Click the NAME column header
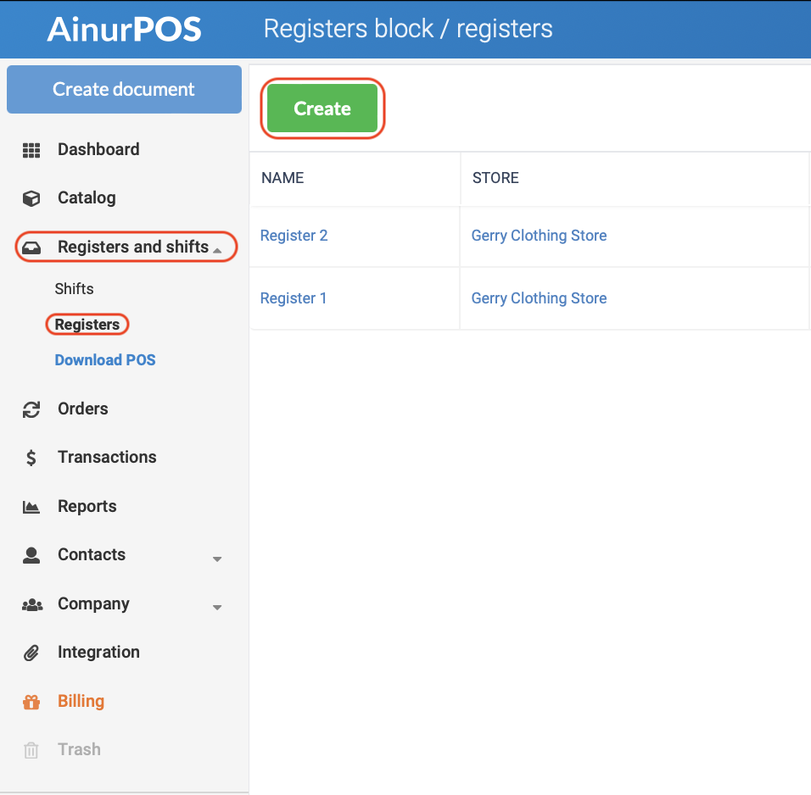Viewport: 811px width, 795px height. pyautogui.click(x=282, y=178)
